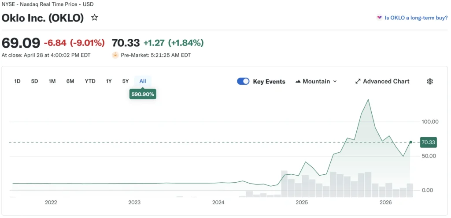Click the closing price 69.09

[21, 43]
